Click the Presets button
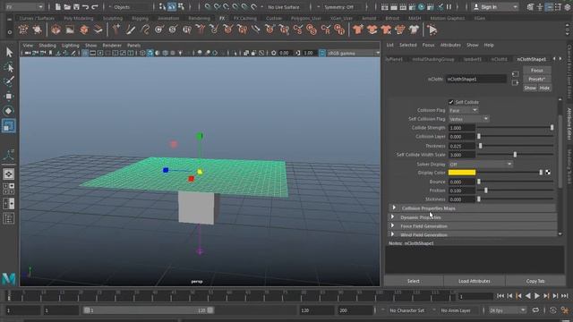Image resolution: width=573 pixels, height=322 pixels. click(537, 79)
